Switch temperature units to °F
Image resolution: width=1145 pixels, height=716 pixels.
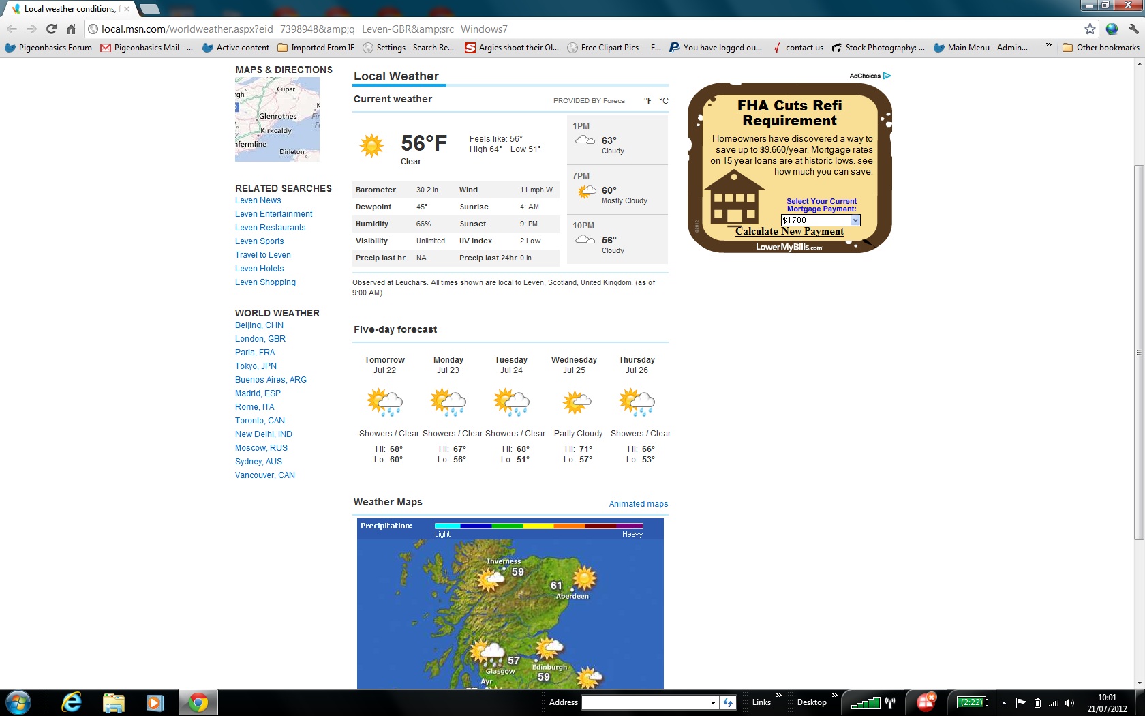point(647,101)
